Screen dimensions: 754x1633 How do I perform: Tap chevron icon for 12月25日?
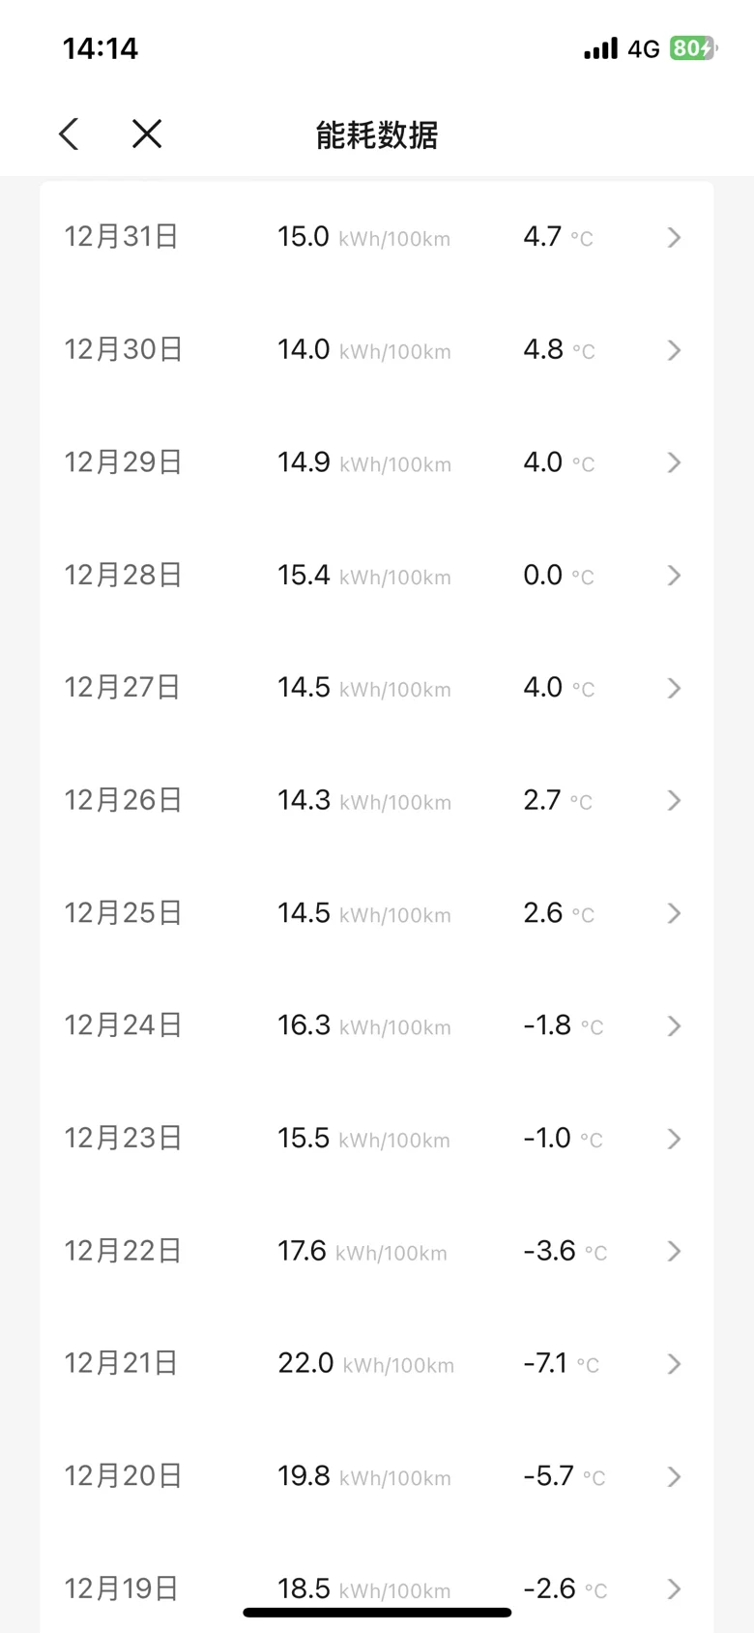point(675,913)
